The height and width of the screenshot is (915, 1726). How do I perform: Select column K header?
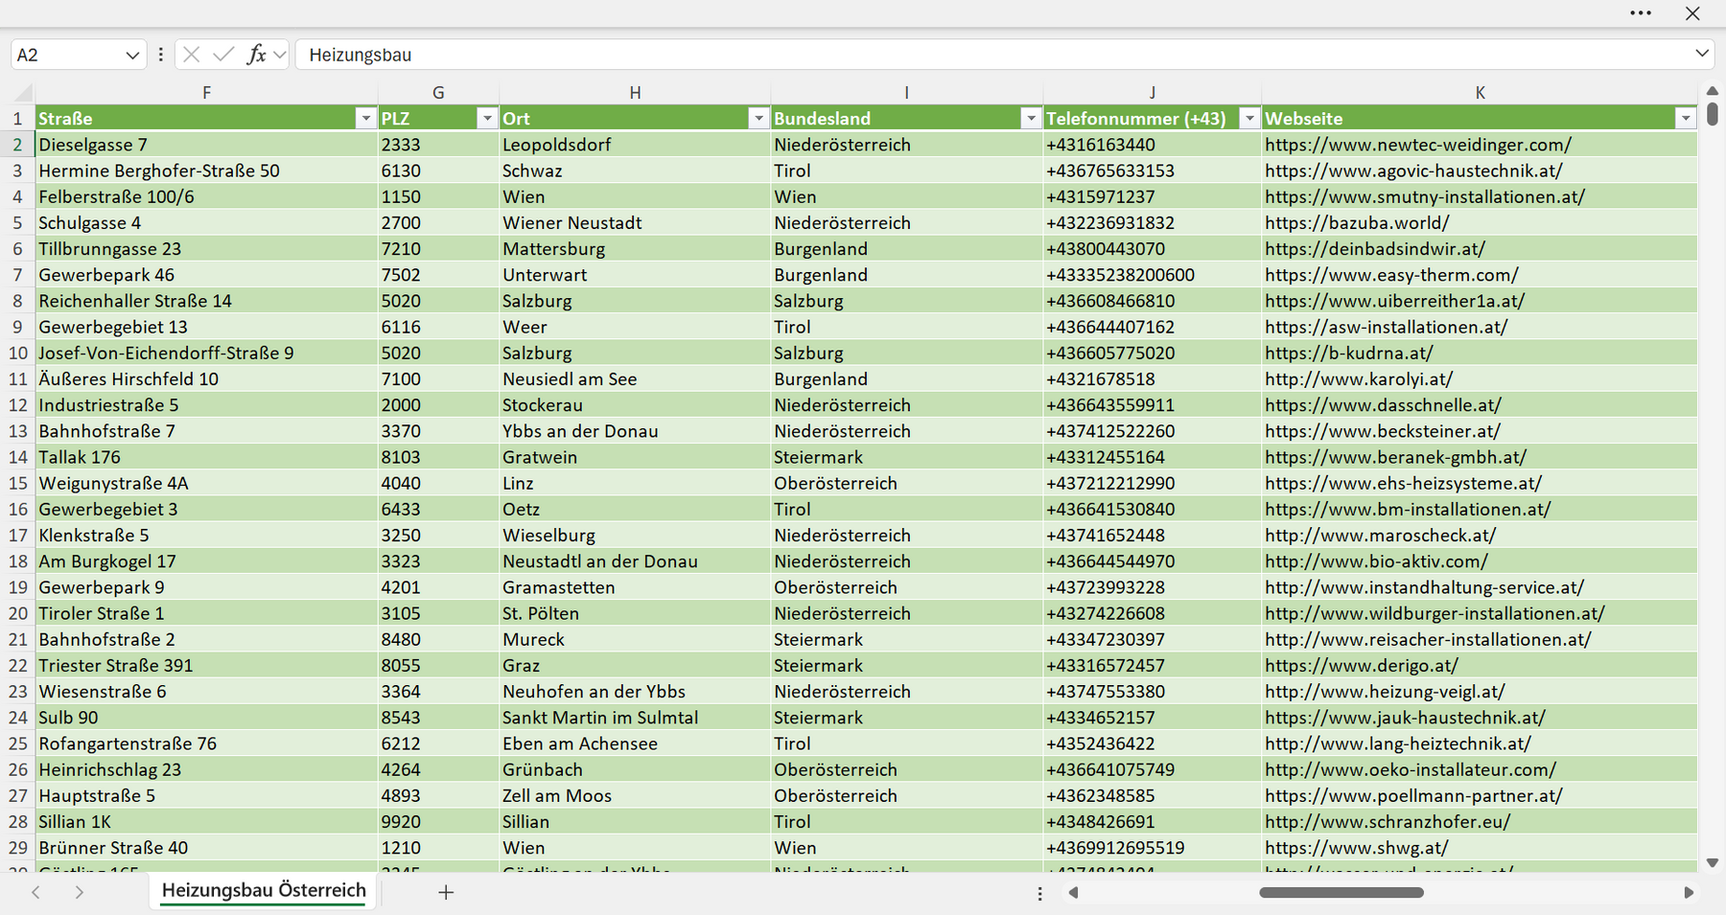tap(1480, 93)
